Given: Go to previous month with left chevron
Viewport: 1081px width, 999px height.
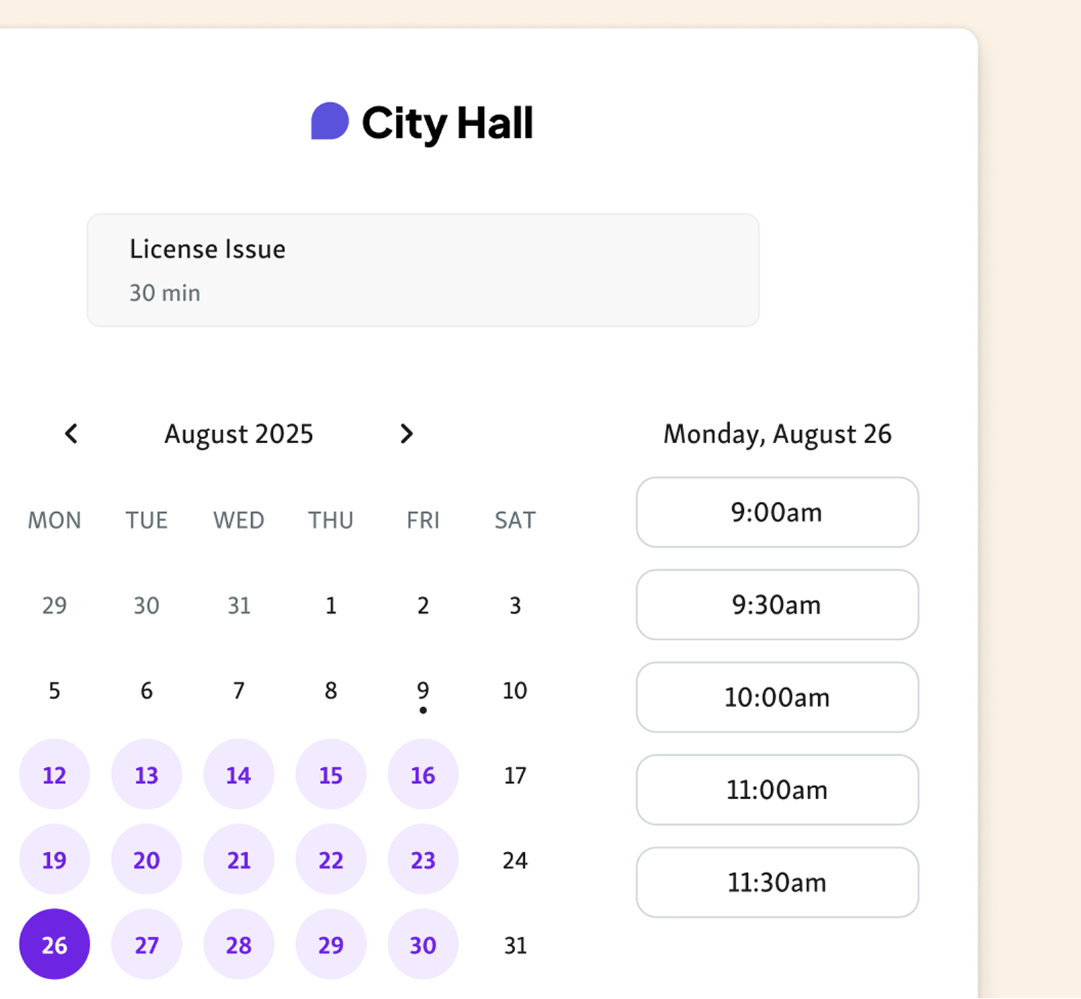Looking at the screenshot, I should point(71,434).
